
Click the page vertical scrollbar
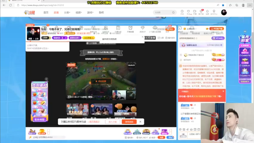253,52
